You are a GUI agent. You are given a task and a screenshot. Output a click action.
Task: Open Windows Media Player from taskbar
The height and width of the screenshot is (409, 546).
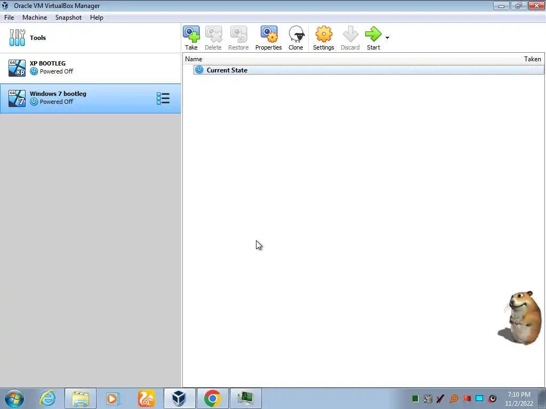[x=113, y=398]
